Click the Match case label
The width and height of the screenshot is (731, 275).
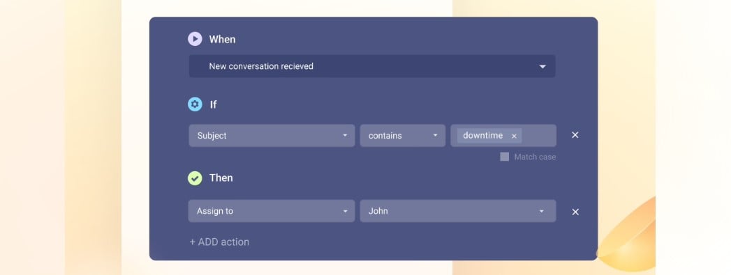(x=535, y=157)
